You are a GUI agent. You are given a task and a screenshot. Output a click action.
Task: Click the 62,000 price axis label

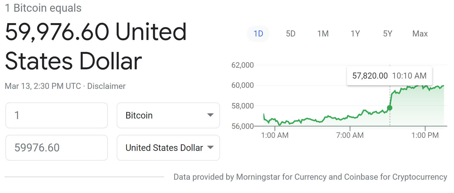point(242,65)
